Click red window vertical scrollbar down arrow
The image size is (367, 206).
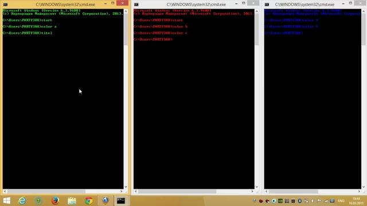pyautogui.click(x=257, y=187)
